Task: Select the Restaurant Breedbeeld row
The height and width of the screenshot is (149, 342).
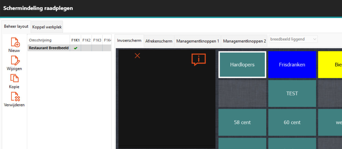Action: tap(49, 48)
